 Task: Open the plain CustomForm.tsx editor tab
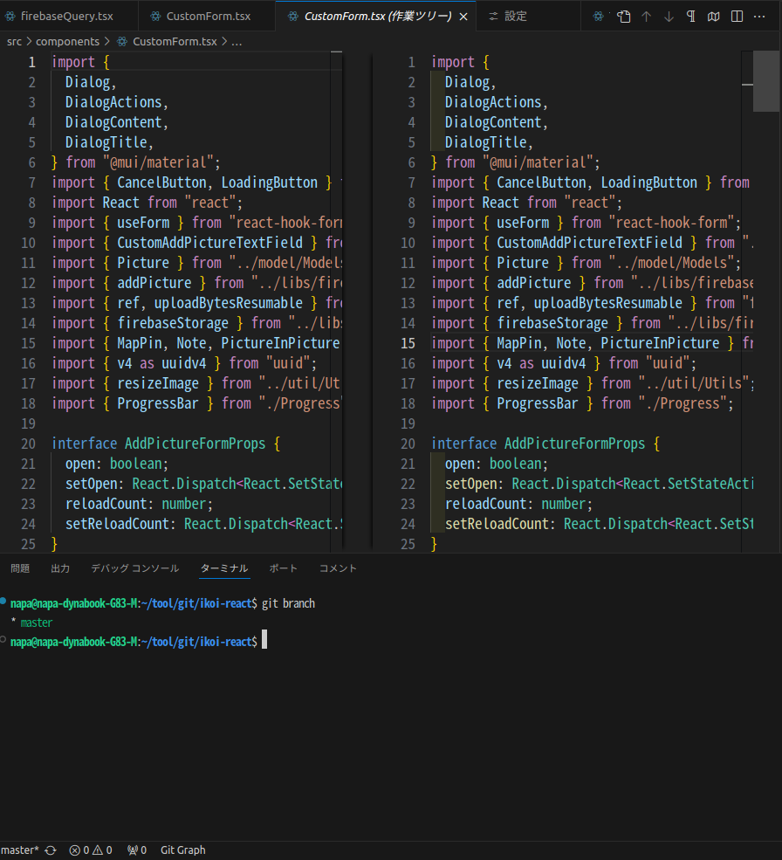(206, 17)
